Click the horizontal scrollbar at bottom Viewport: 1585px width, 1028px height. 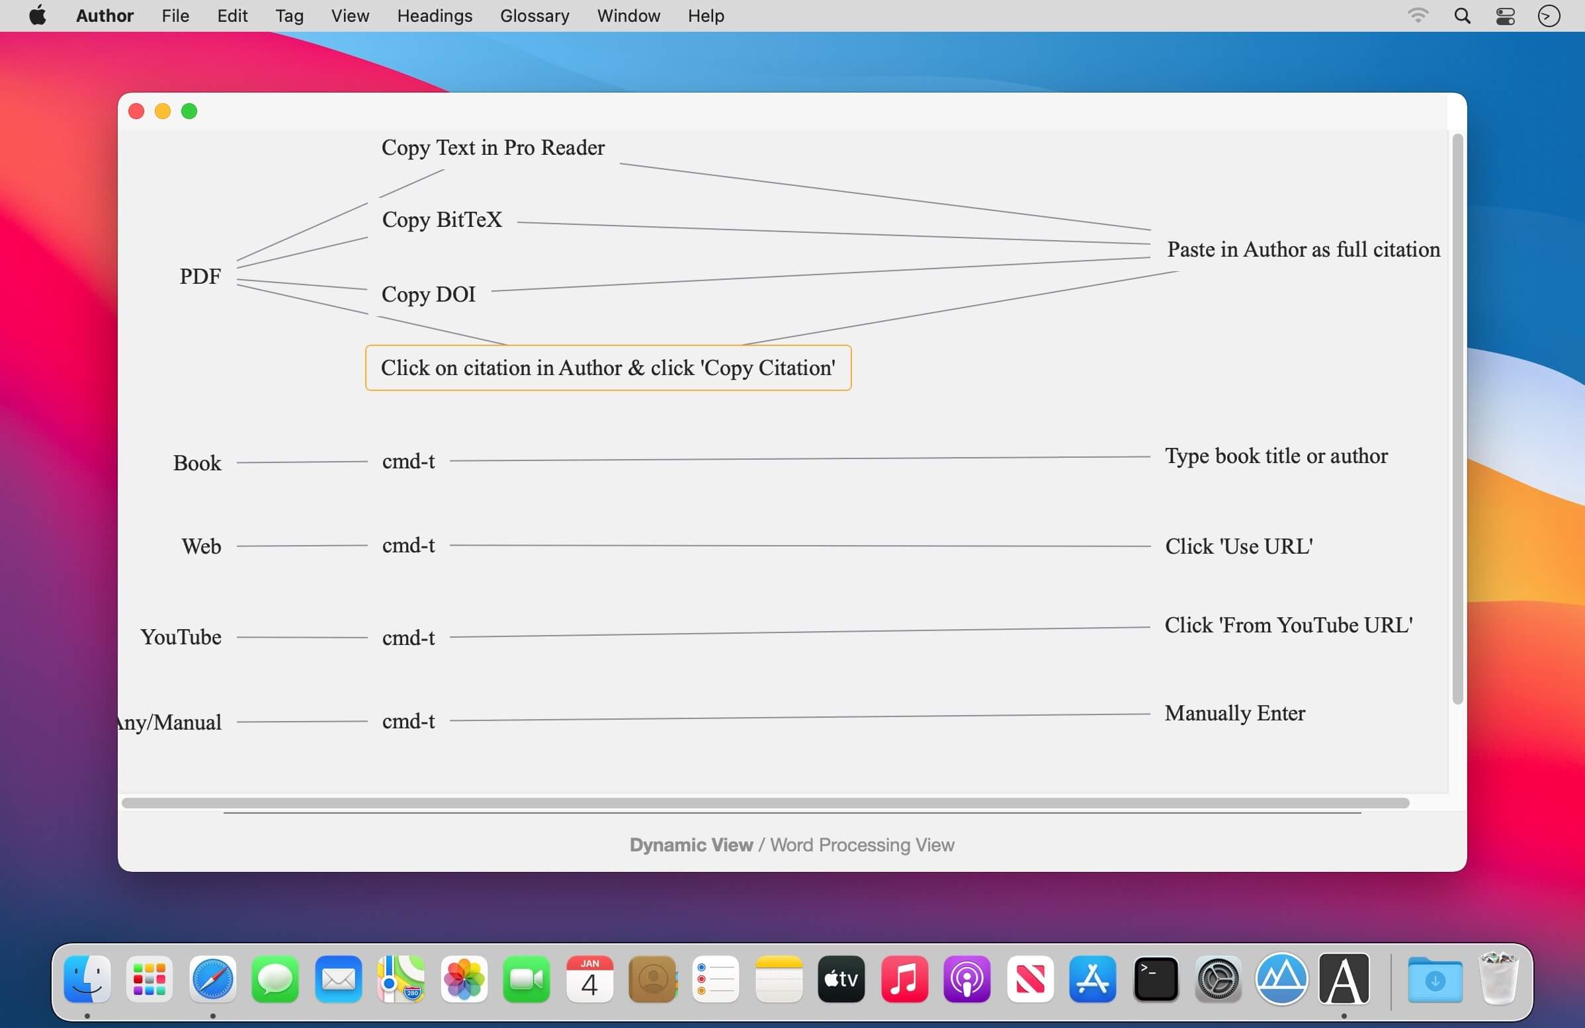[765, 803]
